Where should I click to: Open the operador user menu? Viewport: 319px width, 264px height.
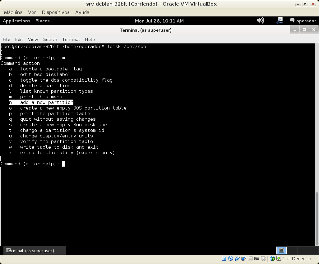(x=303, y=21)
